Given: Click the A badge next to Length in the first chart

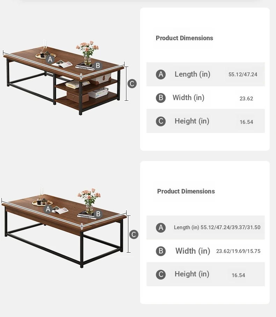Looking at the screenshot, I should click(161, 75).
